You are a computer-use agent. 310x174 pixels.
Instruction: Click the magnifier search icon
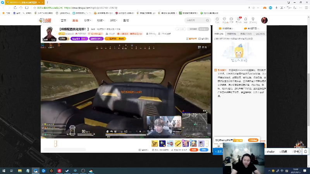(207, 20)
